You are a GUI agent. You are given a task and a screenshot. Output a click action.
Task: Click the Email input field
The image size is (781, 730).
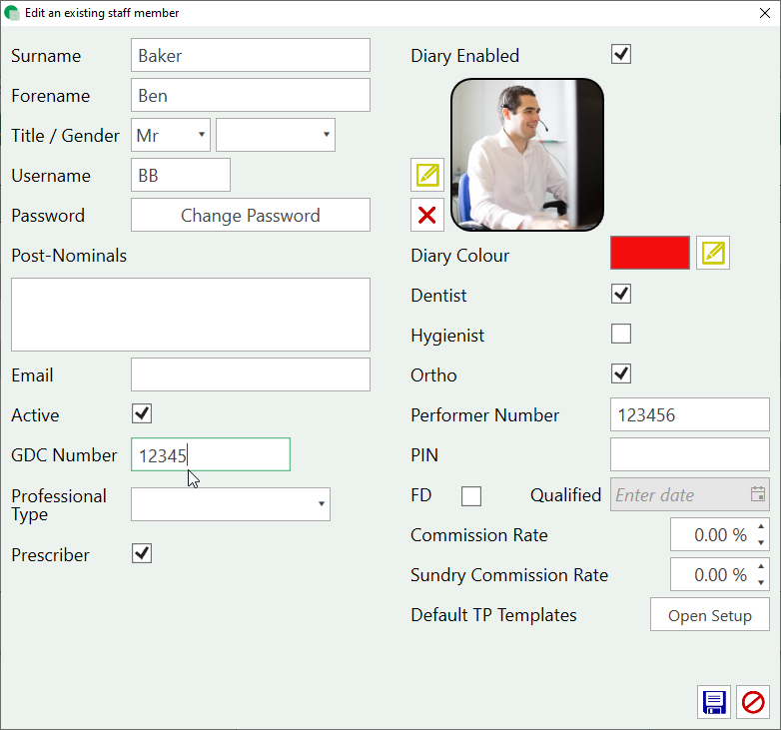click(251, 374)
